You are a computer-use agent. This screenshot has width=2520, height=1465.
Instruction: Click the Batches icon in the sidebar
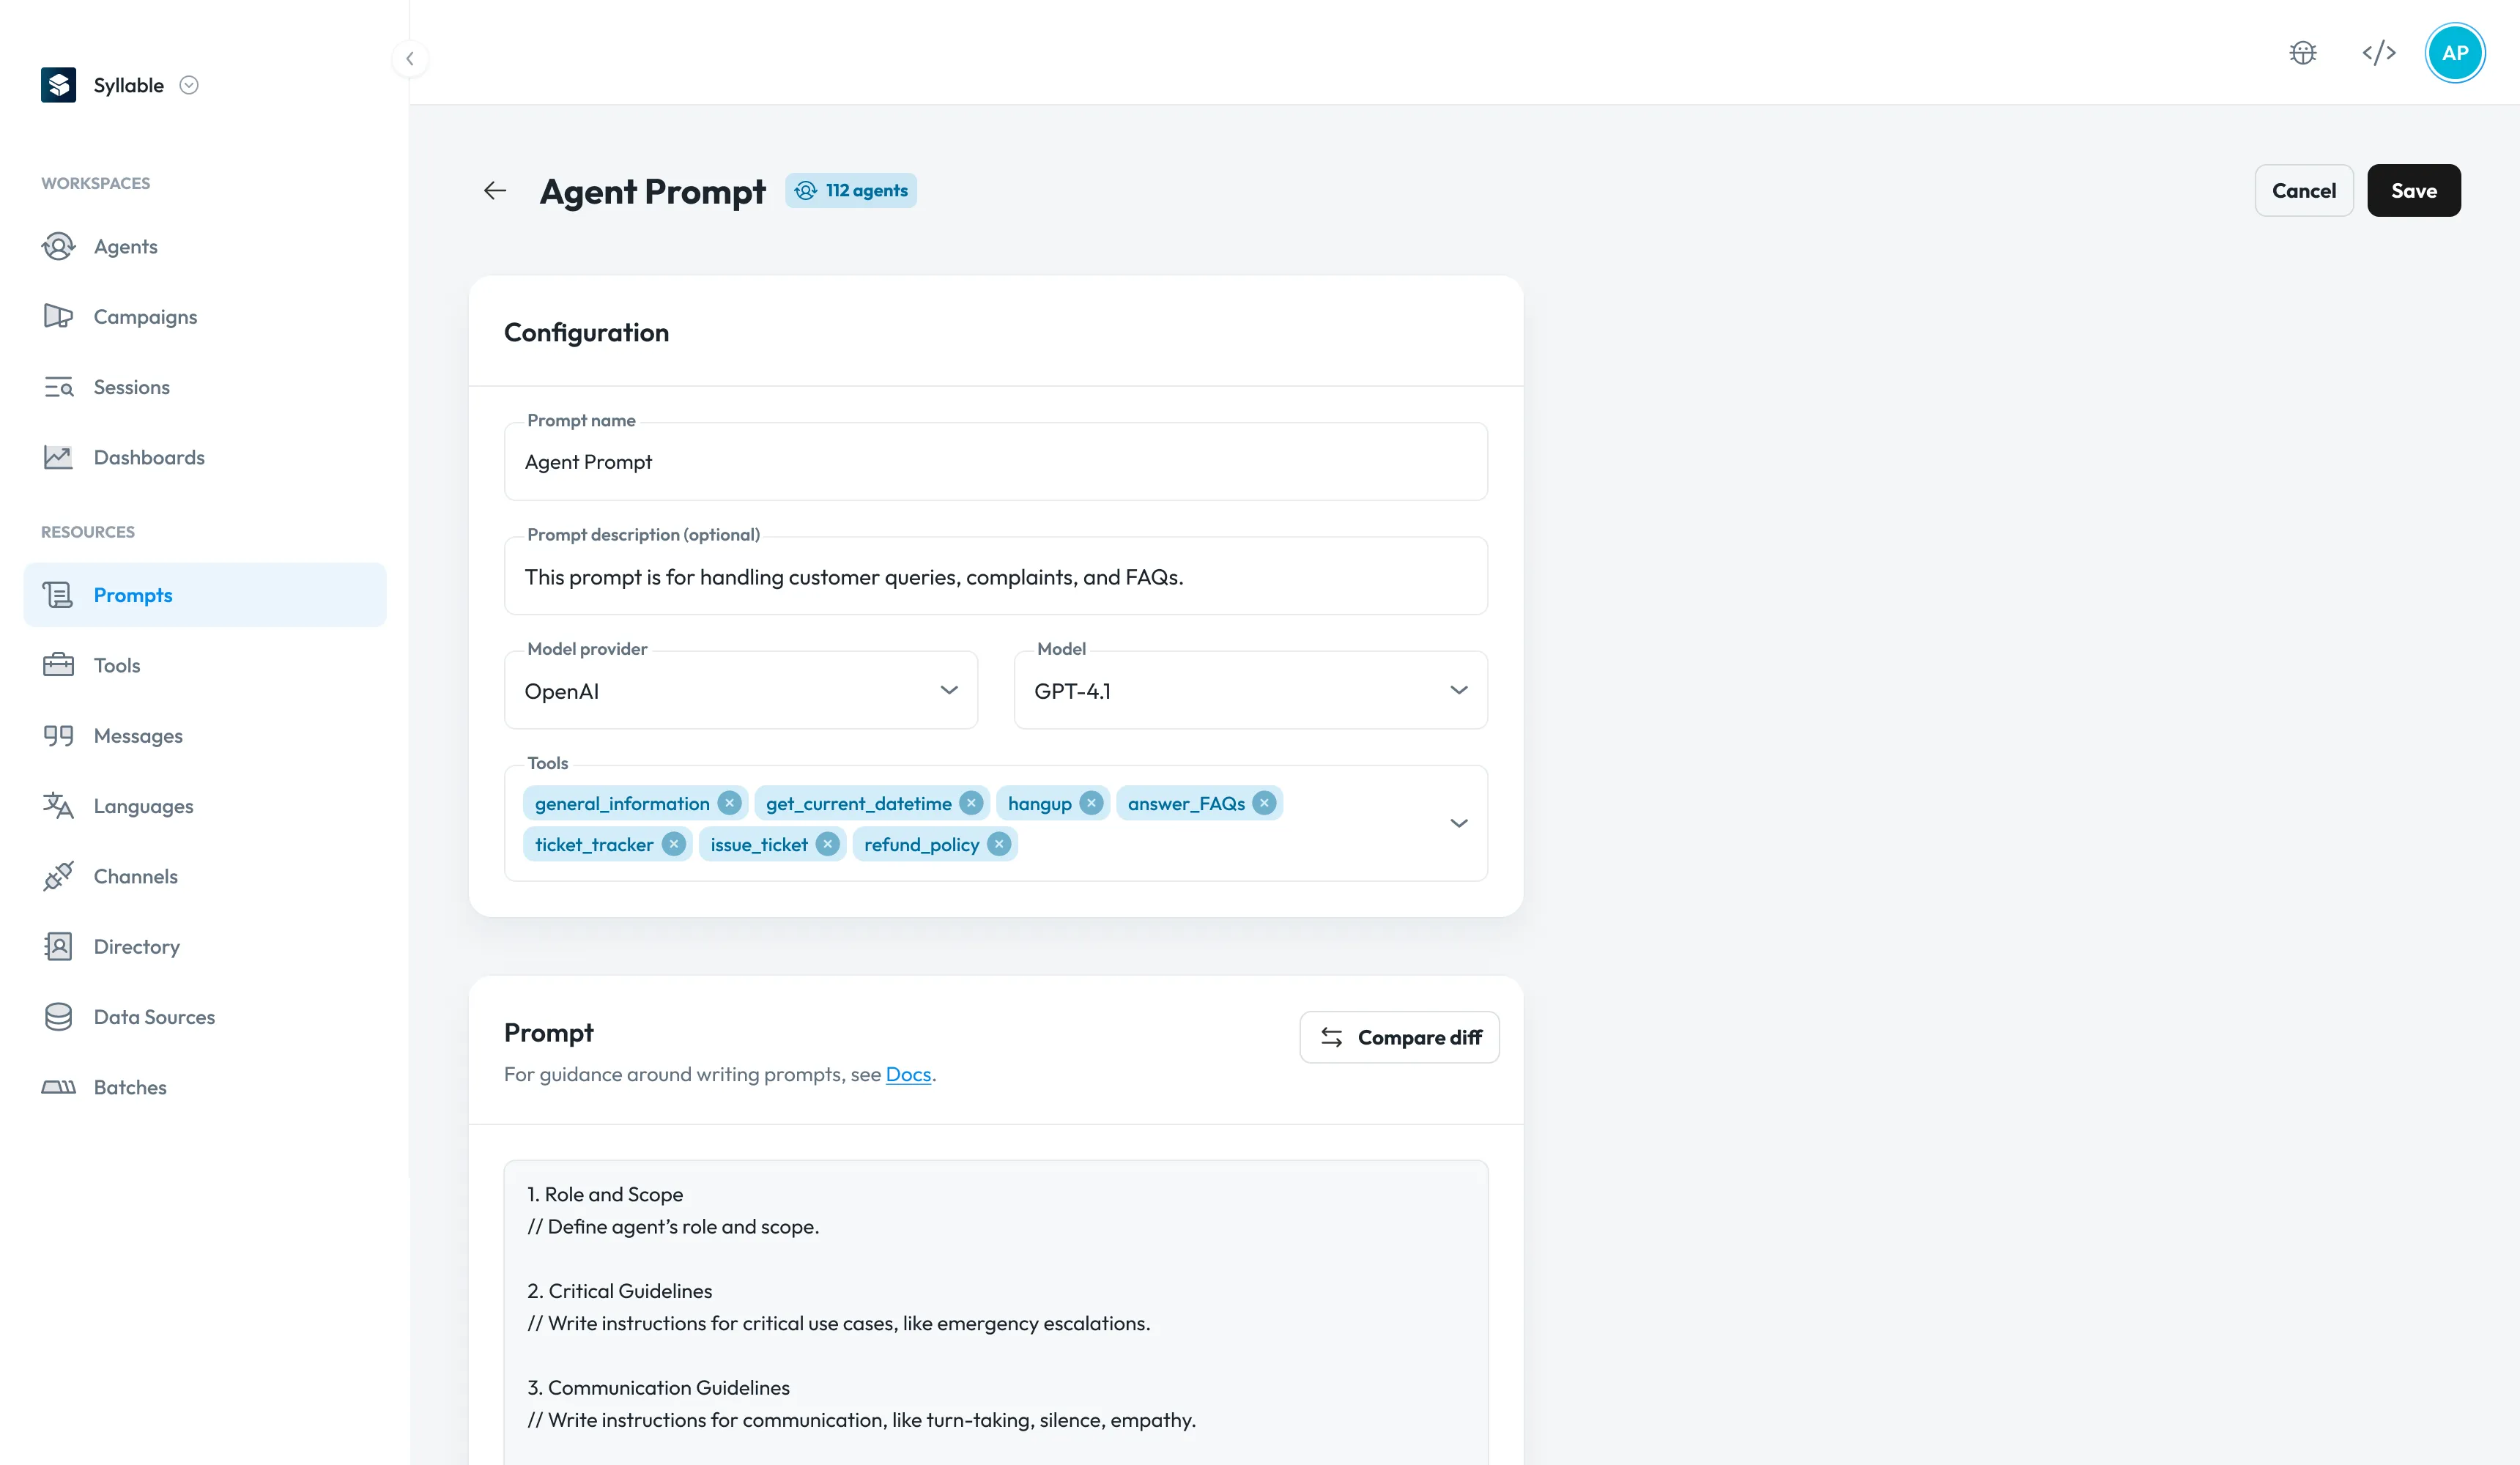(x=59, y=1087)
